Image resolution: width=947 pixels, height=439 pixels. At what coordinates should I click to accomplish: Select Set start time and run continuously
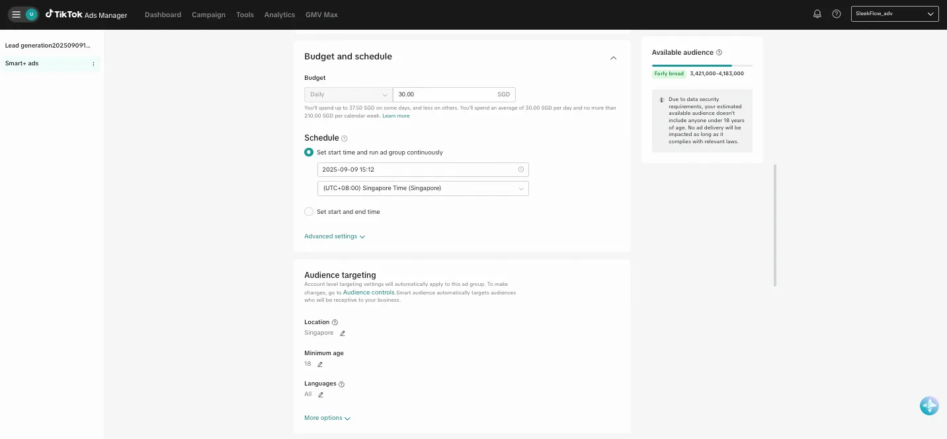[309, 152]
